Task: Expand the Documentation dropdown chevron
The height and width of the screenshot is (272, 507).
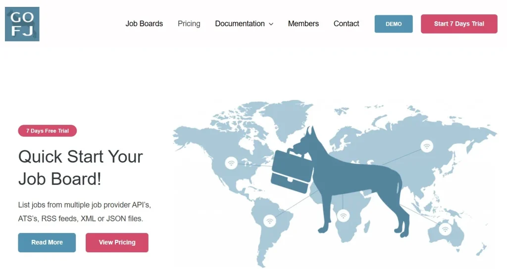Action: 271,24
